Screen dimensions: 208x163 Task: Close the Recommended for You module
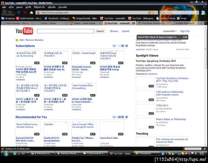(127, 117)
